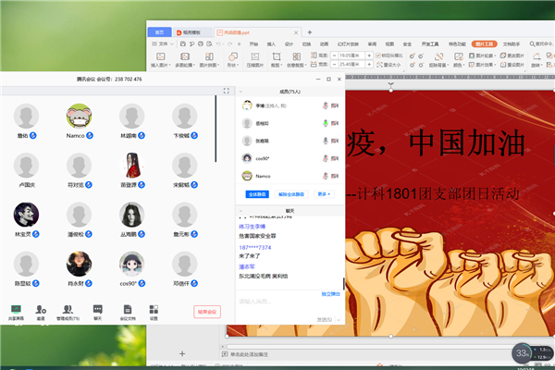
Task: Click the 高度 height value field 19.05厘米
Action: (x=351, y=55)
